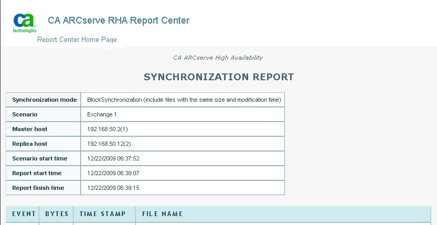Viewport: 437px width, 225px height.
Task: Click the CA ARCserve RHA Report Center title
Action: coord(119,20)
